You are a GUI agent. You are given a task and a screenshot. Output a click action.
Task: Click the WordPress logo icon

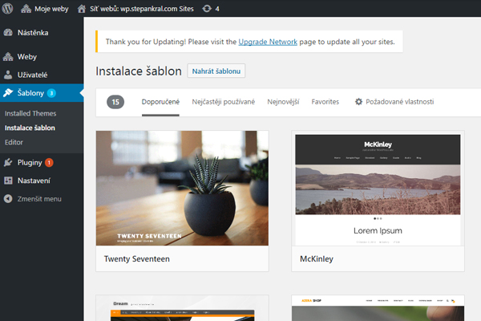click(10, 8)
